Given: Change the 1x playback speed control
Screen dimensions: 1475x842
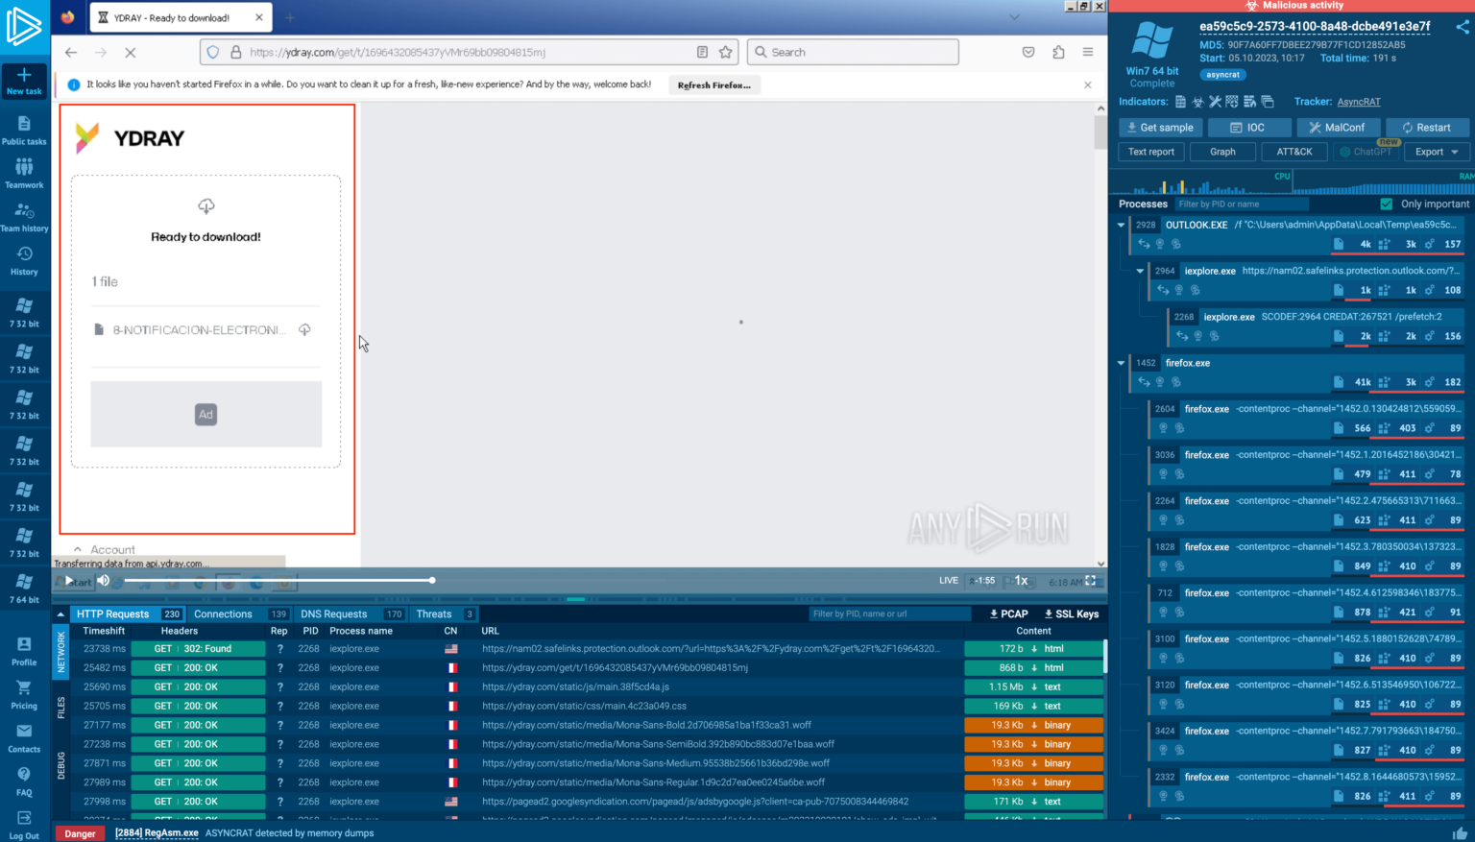Looking at the screenshot, I should pos(1022,581).
